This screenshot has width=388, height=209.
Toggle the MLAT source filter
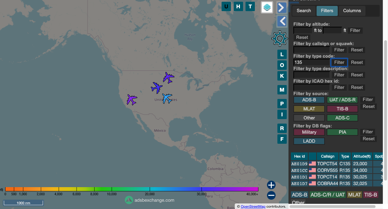[x=309, y=109]
